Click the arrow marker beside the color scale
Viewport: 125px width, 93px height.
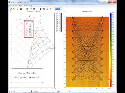[x=109, y=80]
